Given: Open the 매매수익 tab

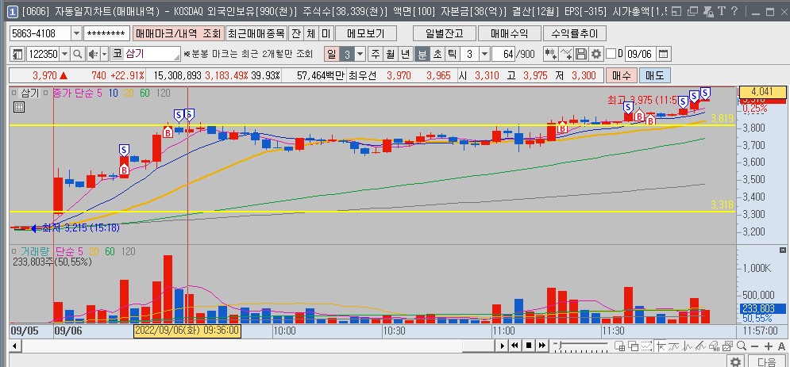Looking at the screenshot, I should coord(510,33).
